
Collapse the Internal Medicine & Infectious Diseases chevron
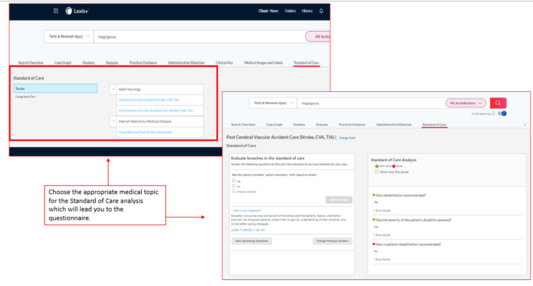113,121
